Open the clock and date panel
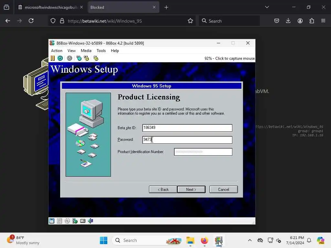 coord(295,240)
